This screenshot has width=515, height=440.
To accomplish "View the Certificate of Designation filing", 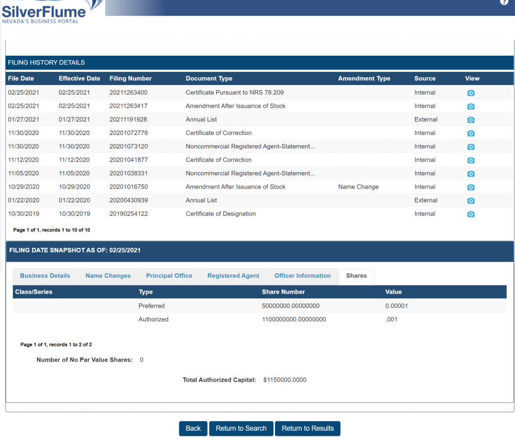I will pos(471,214).
